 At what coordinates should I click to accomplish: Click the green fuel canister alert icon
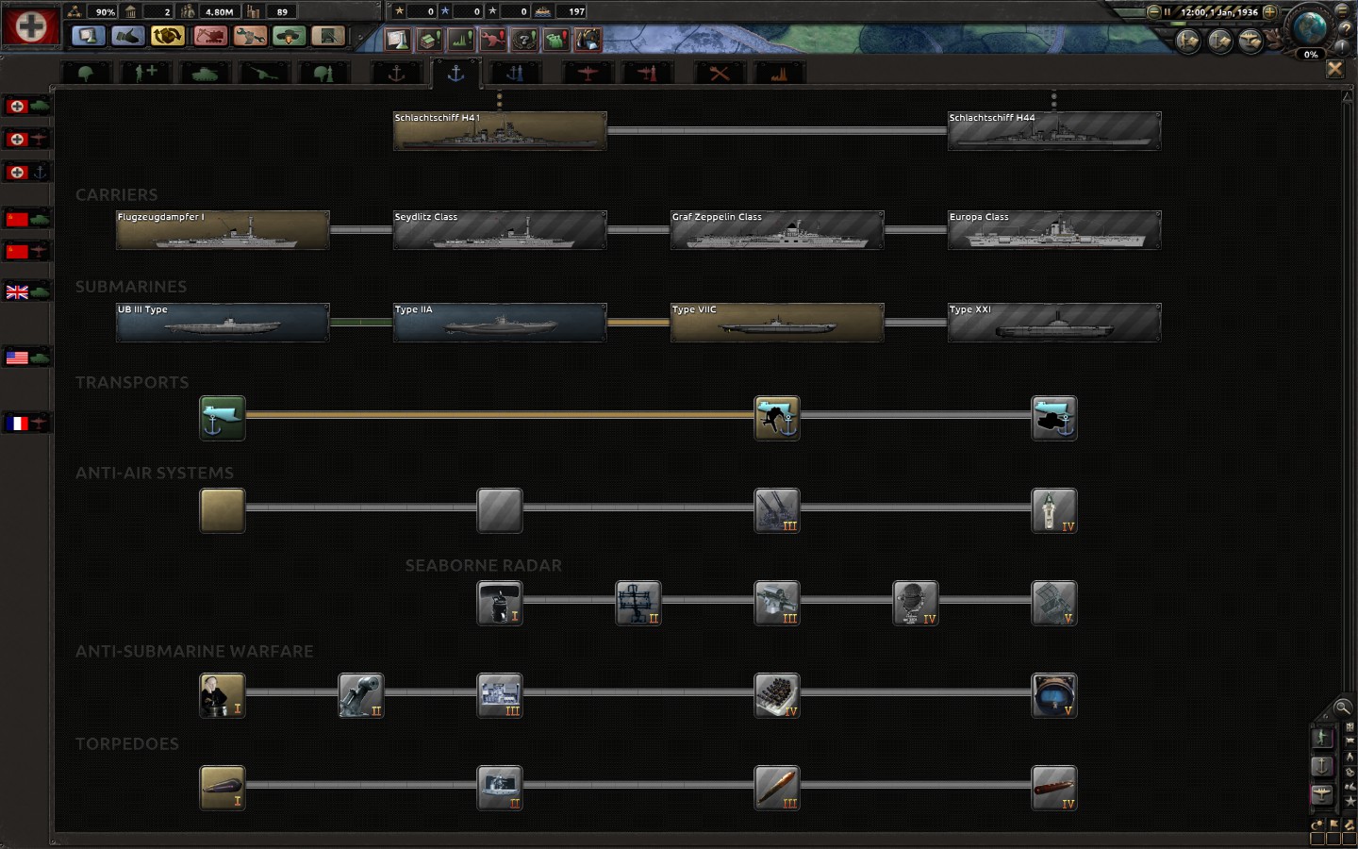556,39
